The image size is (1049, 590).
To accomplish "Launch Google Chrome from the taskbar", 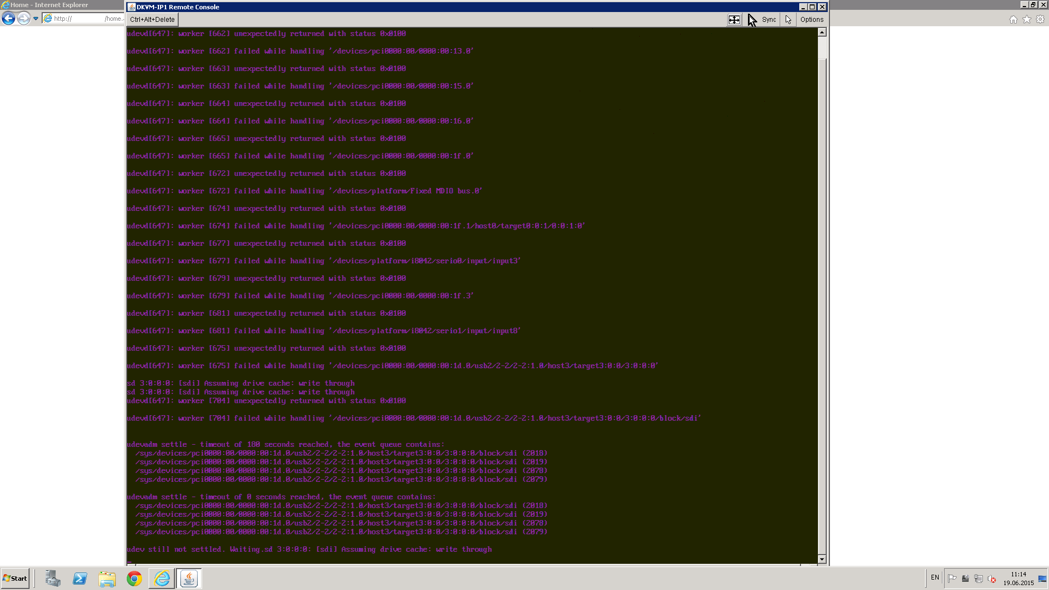I will pos(134,578).
